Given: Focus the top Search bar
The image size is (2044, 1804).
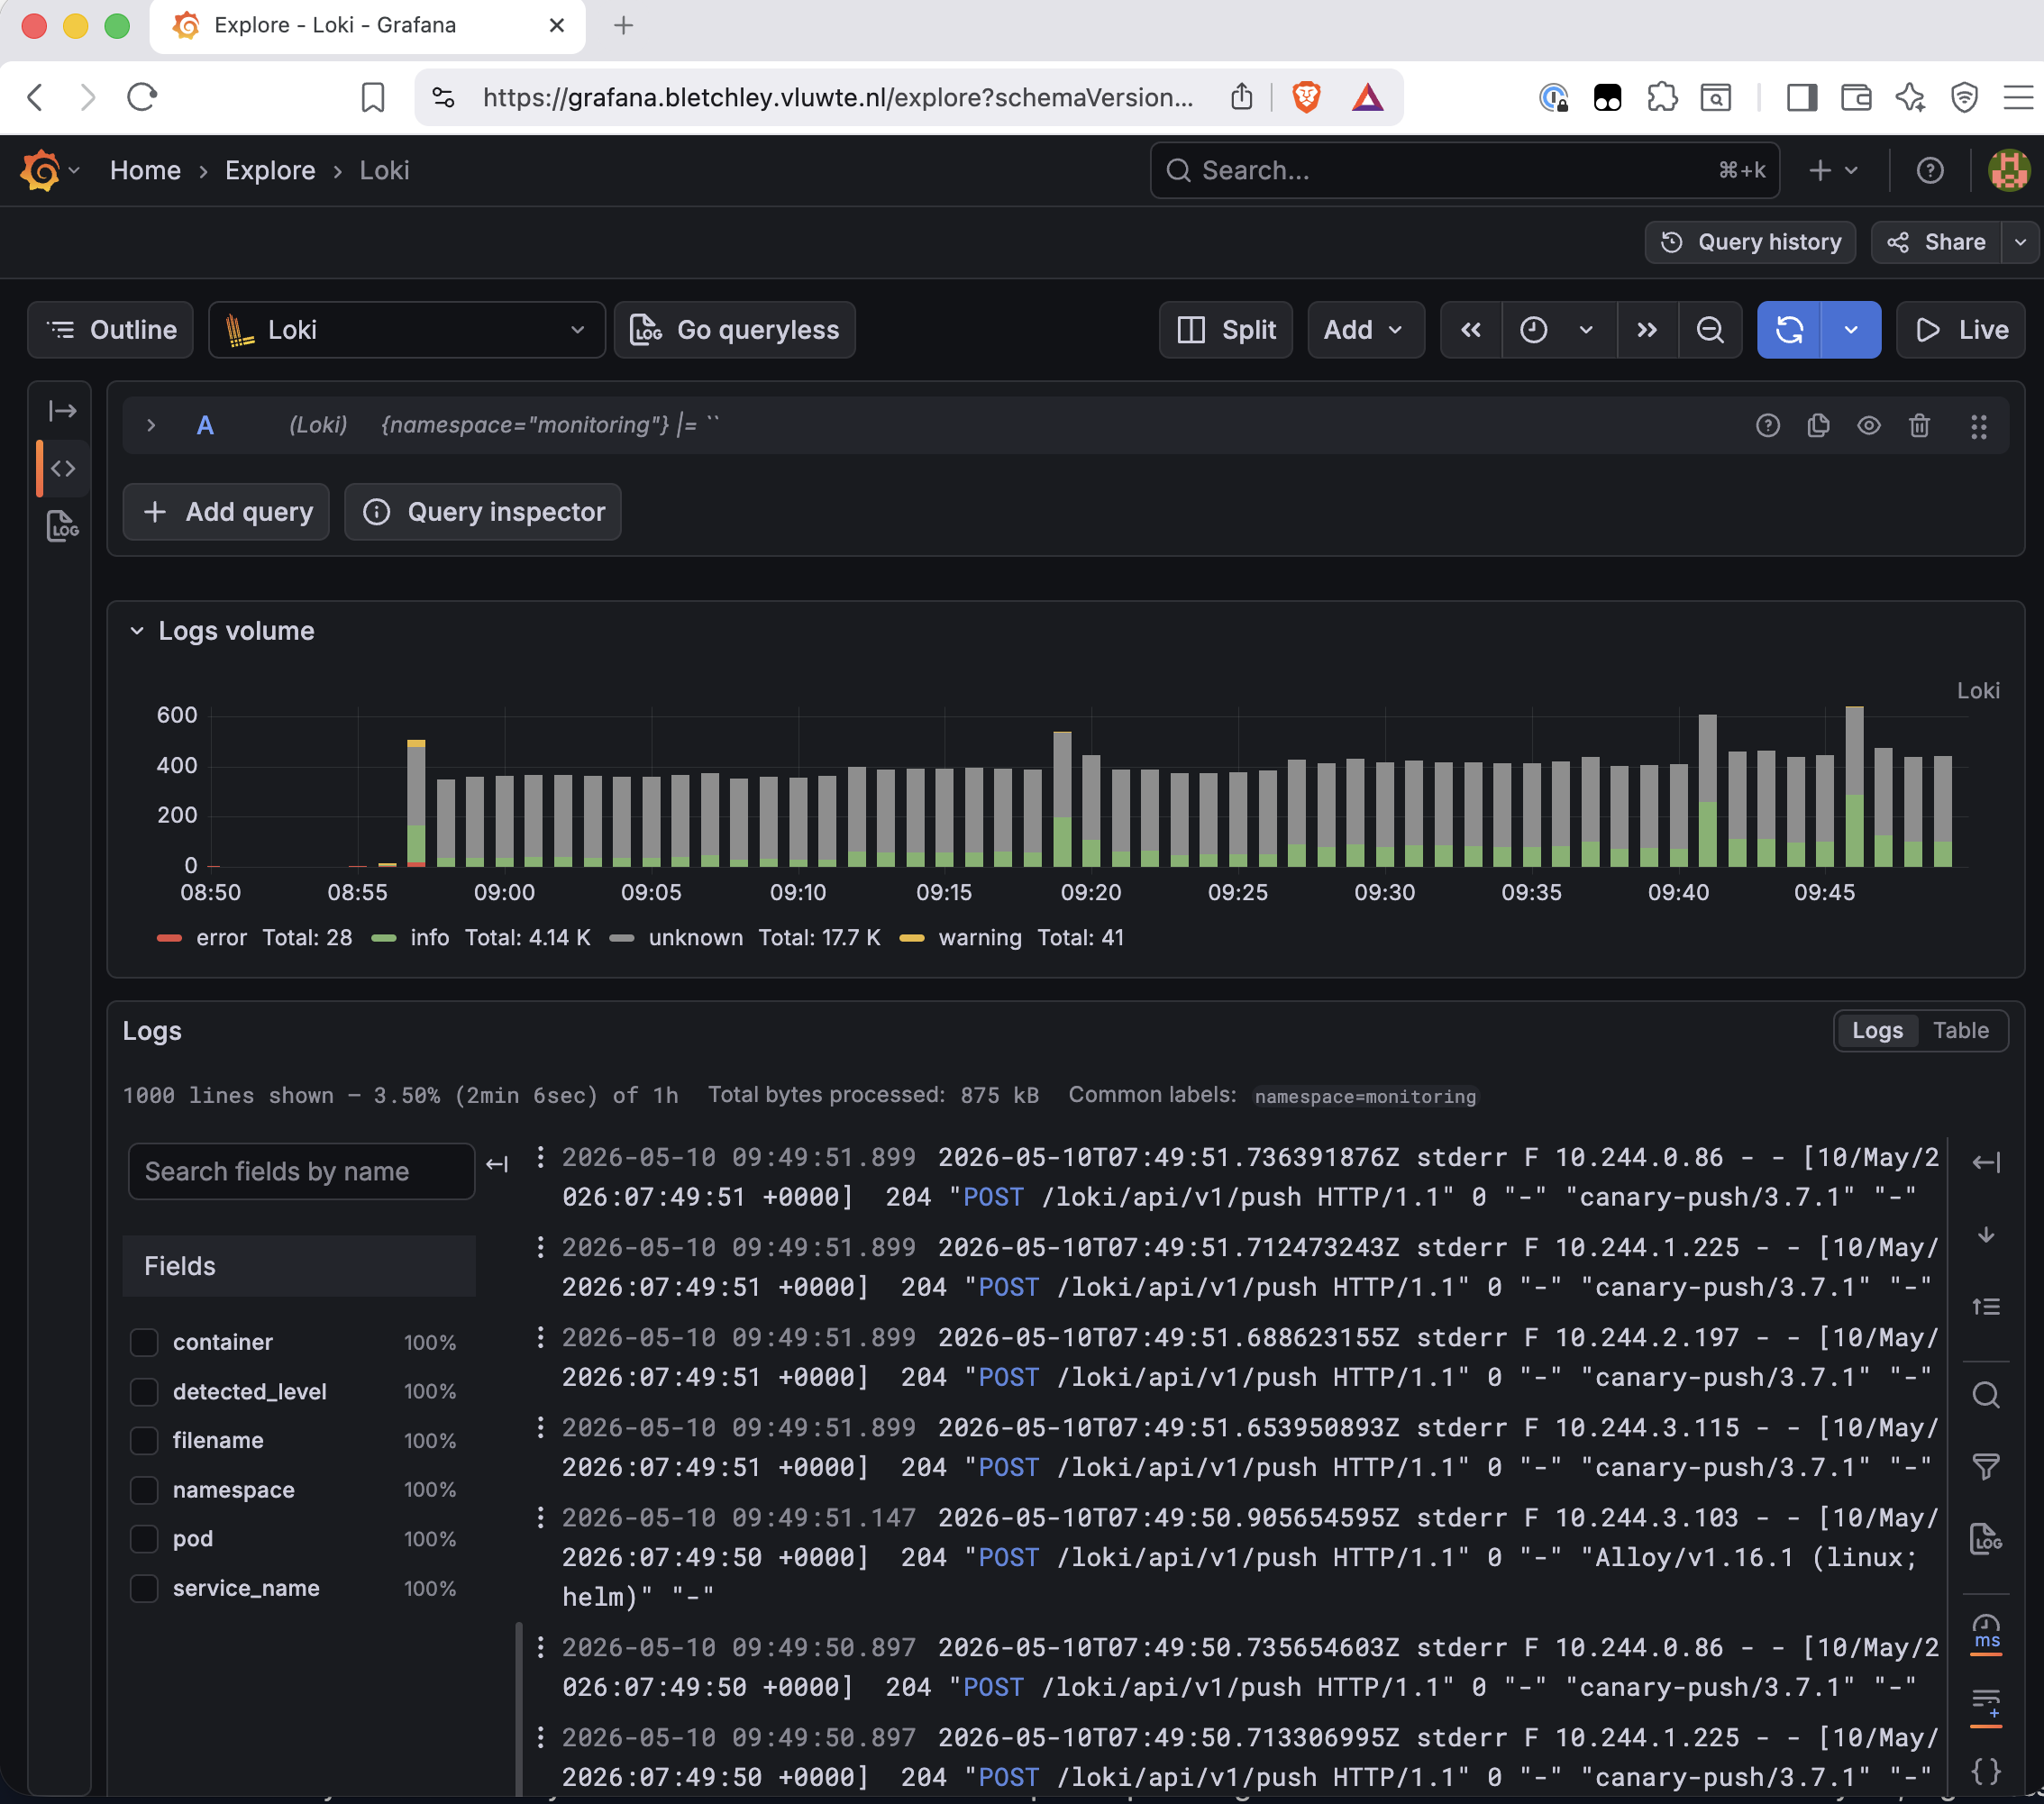Looking at the screenshot, I should 1464,171.
